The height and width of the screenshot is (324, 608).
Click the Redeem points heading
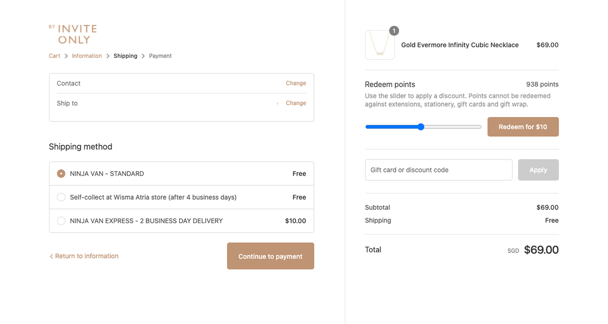tap(390, 84)
